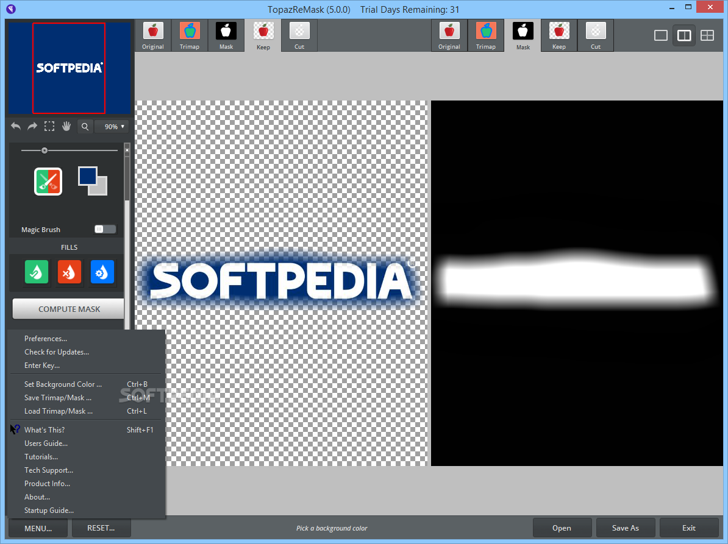Select left pane Cut view tab
This screenshot has height=544, width=728.
tap(299, 36)
